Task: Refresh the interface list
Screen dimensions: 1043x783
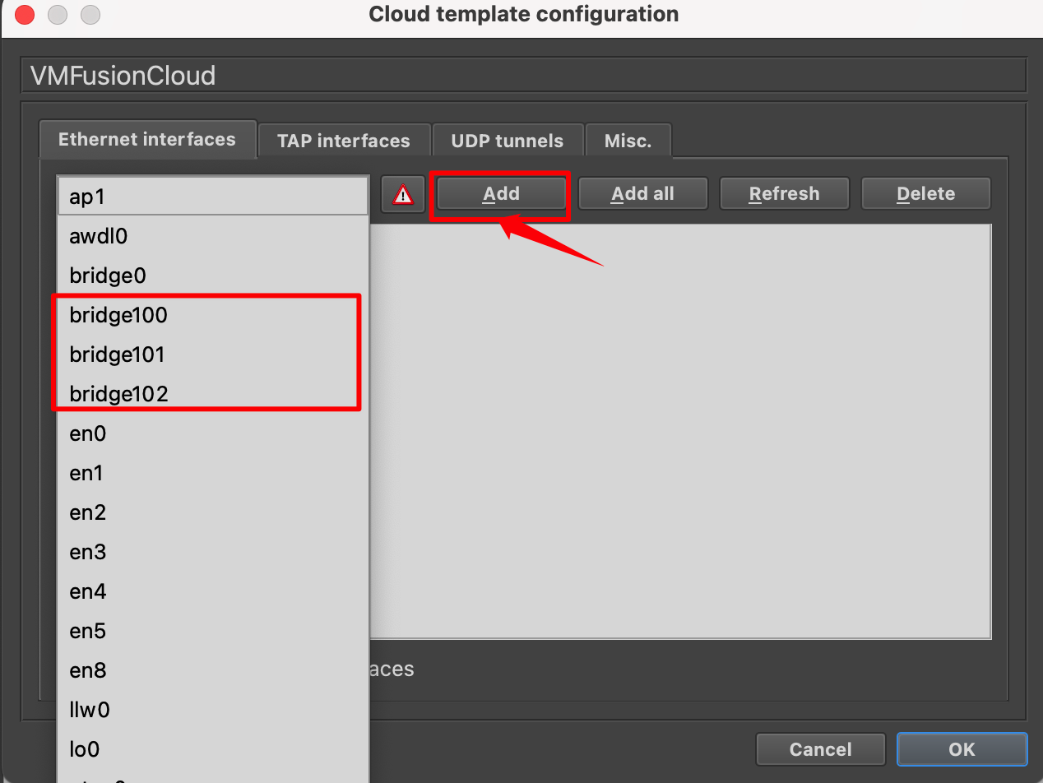Action: [x=784, y=194]
